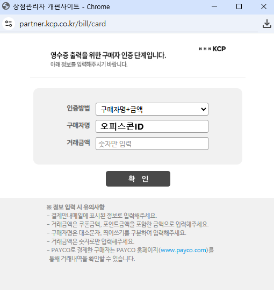Viewport: 274px width, 307px height.
Task: Click the 거래금액 label
Action: point(78,142)
